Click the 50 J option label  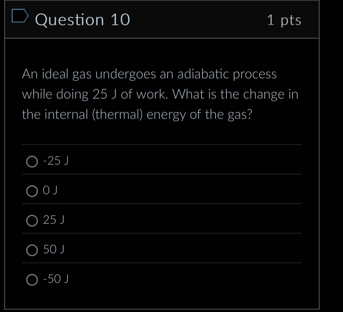click(53, 249)
